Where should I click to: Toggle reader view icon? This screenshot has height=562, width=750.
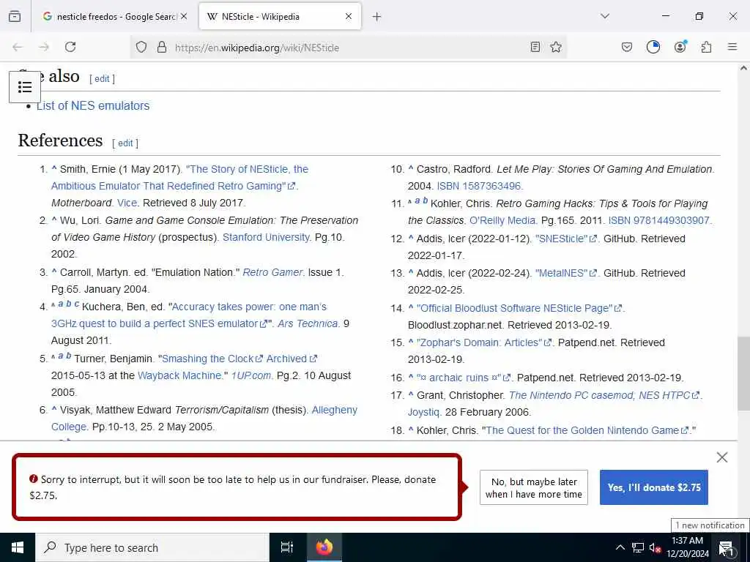coord(535,47)
